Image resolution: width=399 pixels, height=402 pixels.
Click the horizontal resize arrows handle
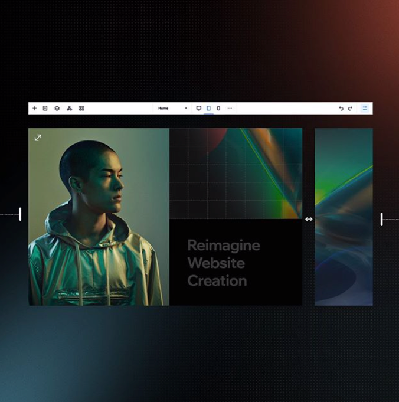(x=309, y=219)
